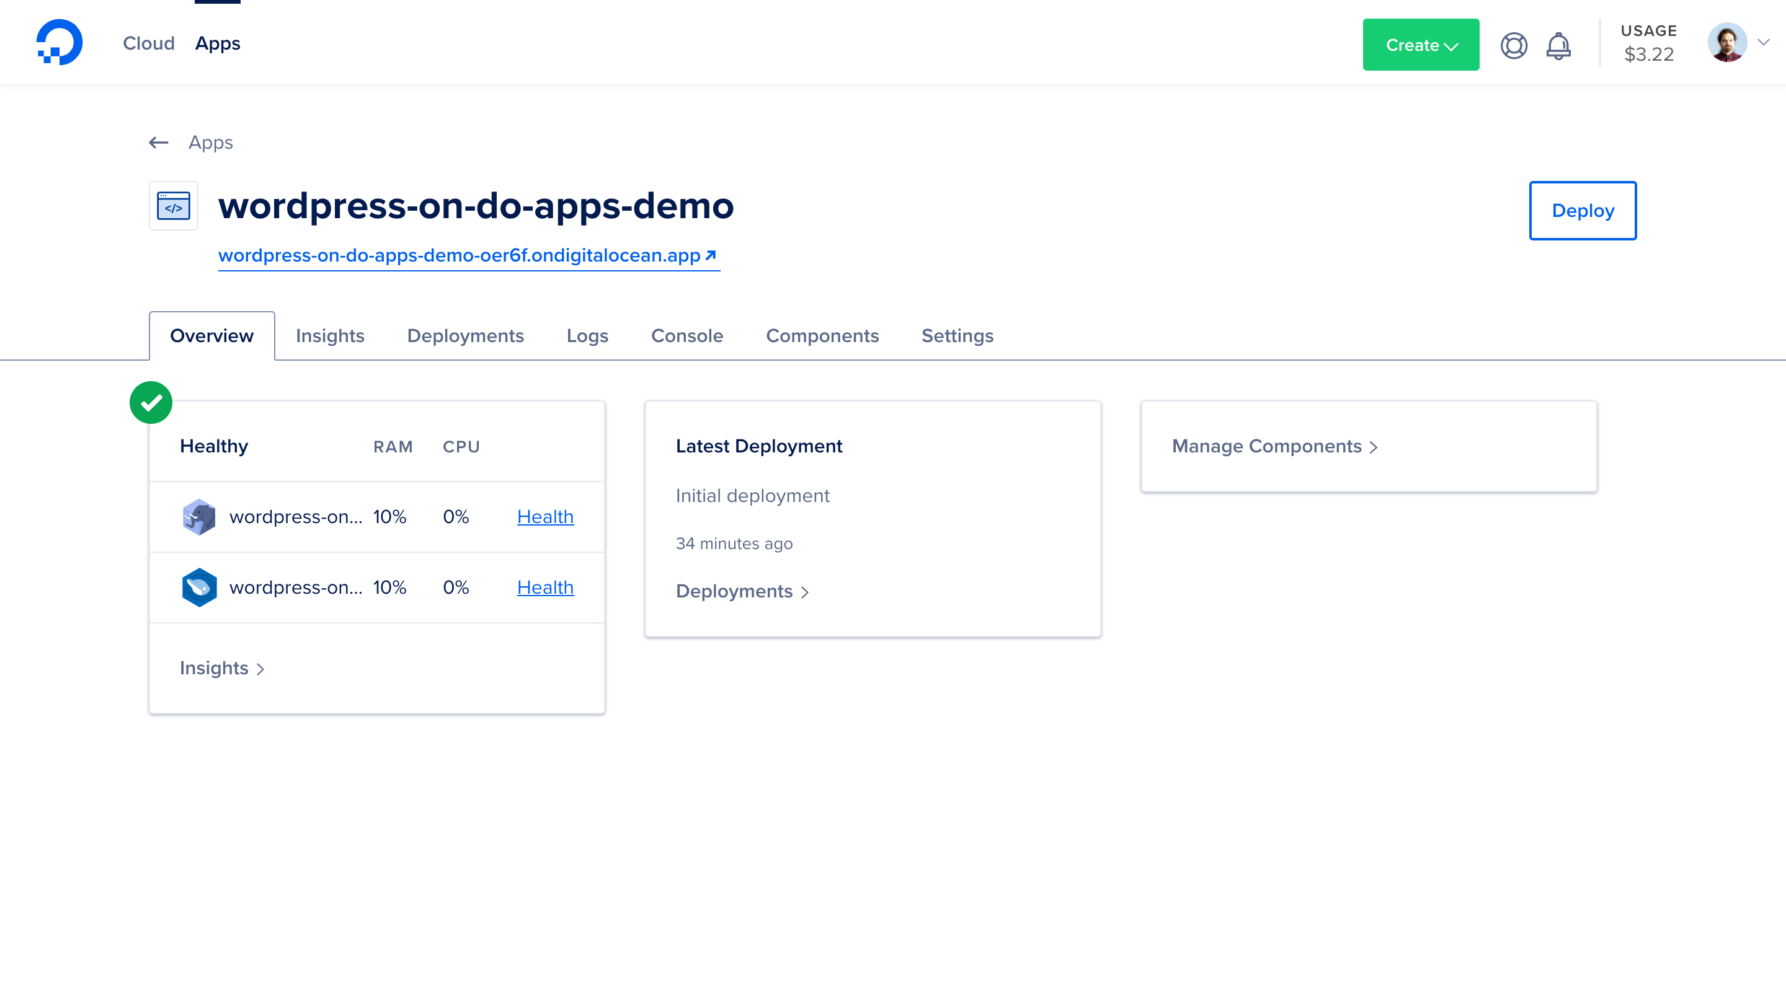Open the support lifebuoy icon

click(x=1514, y=46)
